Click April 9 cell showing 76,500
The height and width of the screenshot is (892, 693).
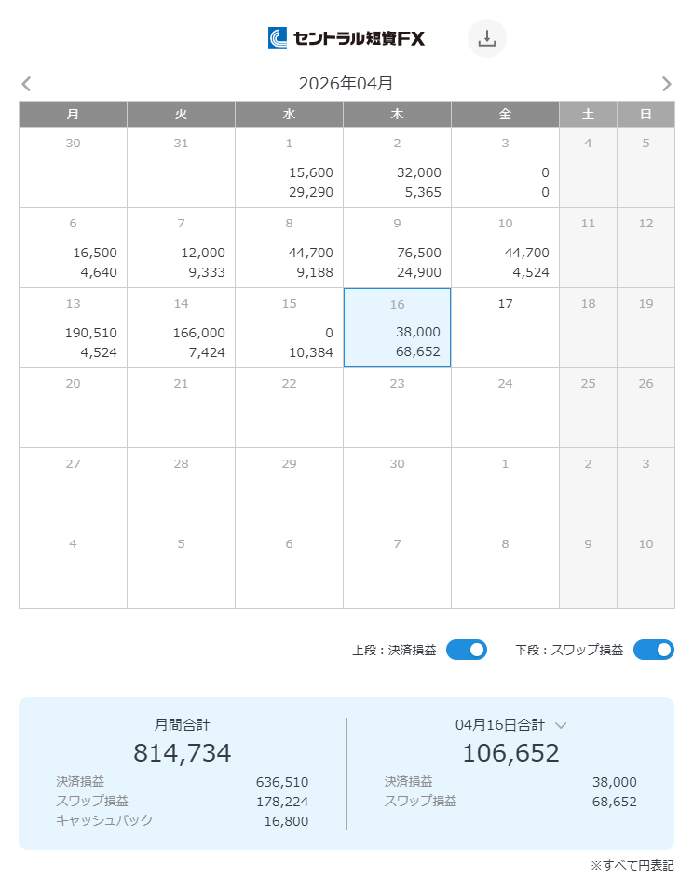397,247
